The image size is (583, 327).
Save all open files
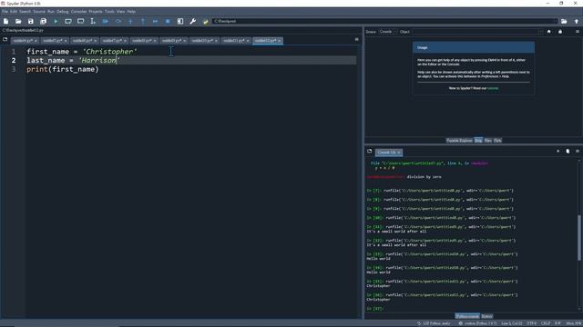click(x=43, y=22)
